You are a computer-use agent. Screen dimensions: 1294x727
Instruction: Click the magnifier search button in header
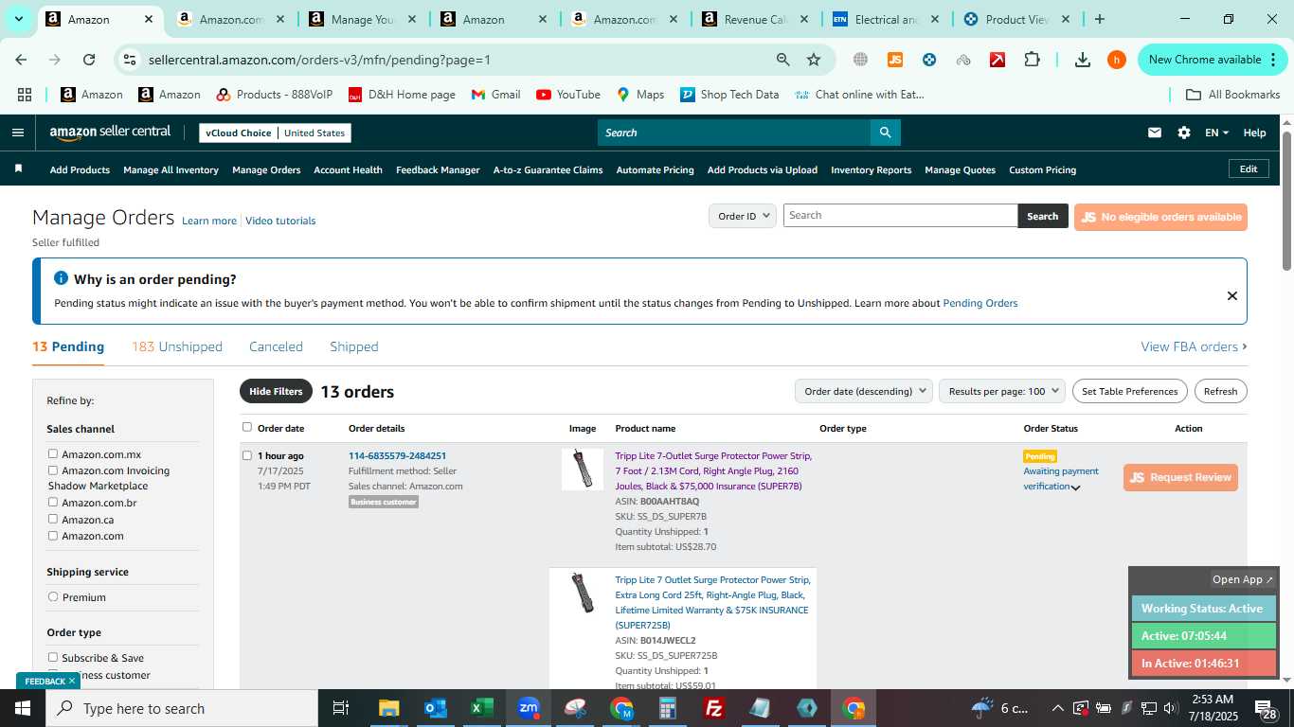click(885, 133)
